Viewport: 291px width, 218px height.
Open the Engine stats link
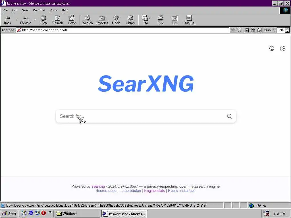154,190
